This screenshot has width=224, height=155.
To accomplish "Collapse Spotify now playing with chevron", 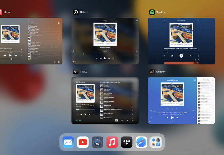I will 164,21.
